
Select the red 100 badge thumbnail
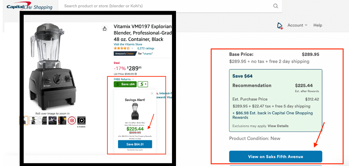point(72,120)
